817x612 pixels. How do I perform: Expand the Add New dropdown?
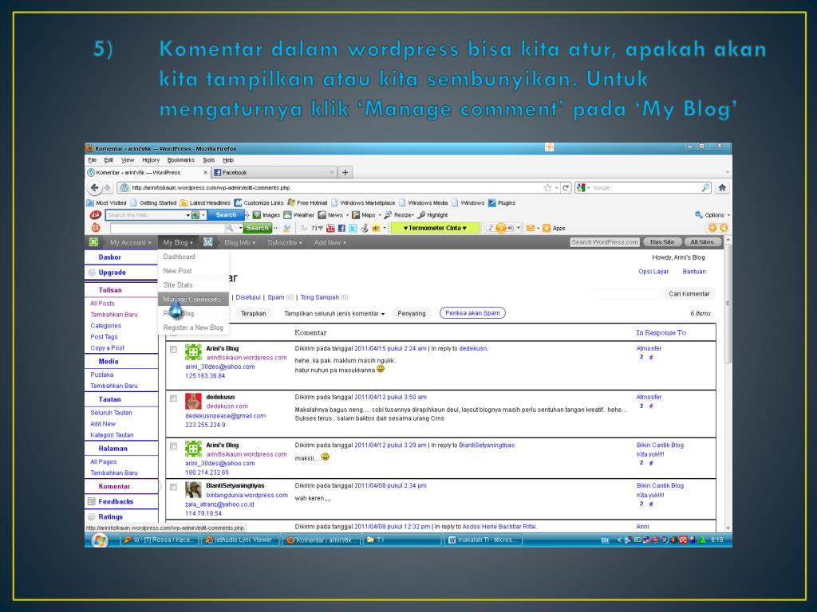[x=330, y=242]
